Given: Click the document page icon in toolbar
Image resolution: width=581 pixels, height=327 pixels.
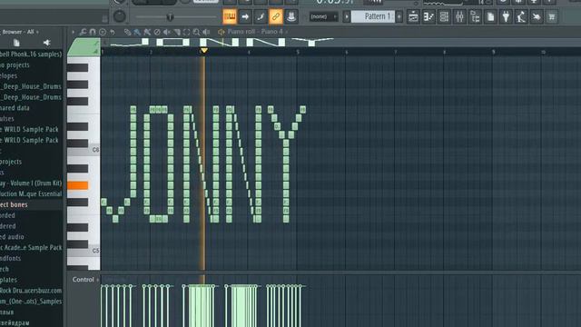Looking at the screenshot, I should tap(490, 16).
